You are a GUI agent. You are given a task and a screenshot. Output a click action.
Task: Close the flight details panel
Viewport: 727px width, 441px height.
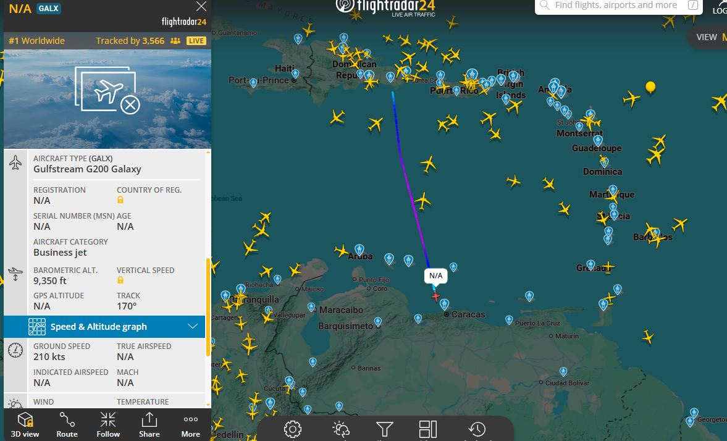tap(201, 6)
